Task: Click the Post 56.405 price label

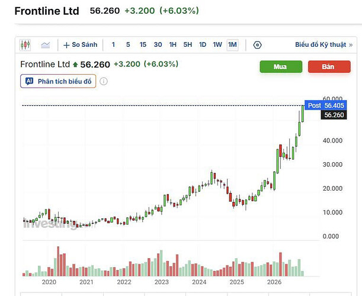Action: [x=325, y=105]
